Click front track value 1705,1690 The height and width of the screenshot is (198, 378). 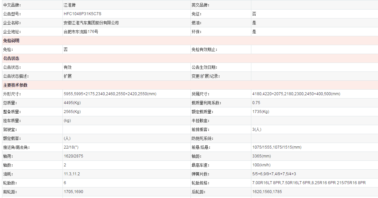73,192
